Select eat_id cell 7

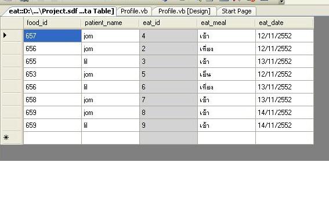click(x=168, y=100)
